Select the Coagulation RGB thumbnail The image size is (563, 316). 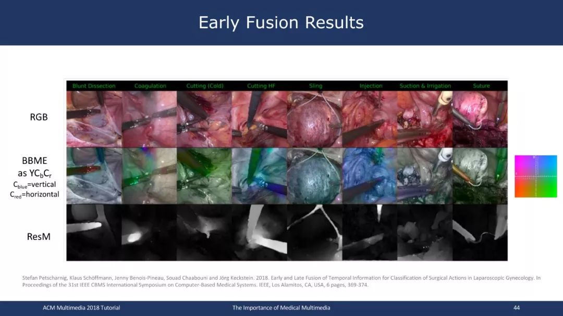coord(149,119)
